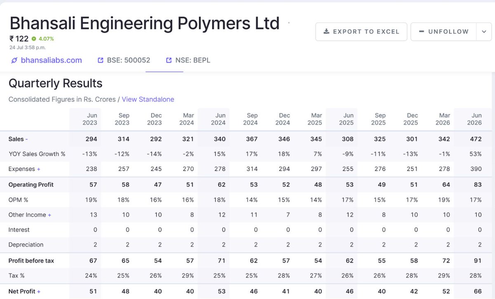495x299 pixels.
Task: Click the Profit before tax row label
Action: tap(31, 261)
